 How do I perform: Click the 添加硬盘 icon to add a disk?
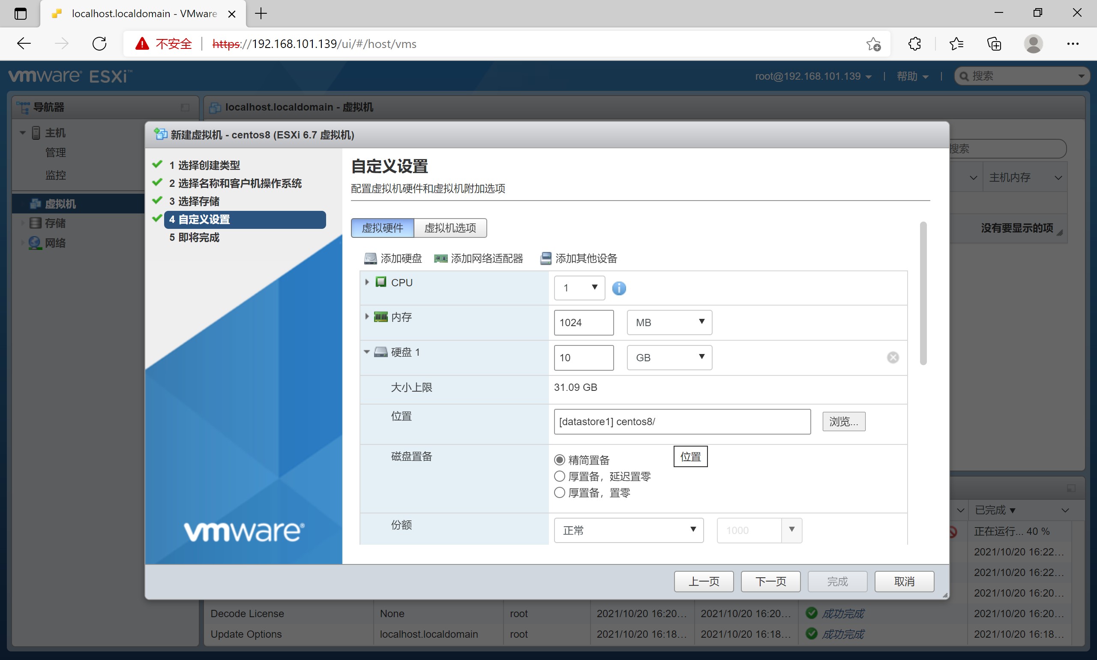(x=370, y=258)
